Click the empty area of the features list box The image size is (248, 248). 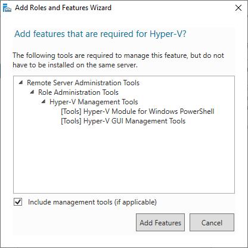pos(124,159)
